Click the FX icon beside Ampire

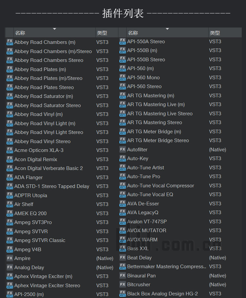pyautogui.click(x=10, y=258)
